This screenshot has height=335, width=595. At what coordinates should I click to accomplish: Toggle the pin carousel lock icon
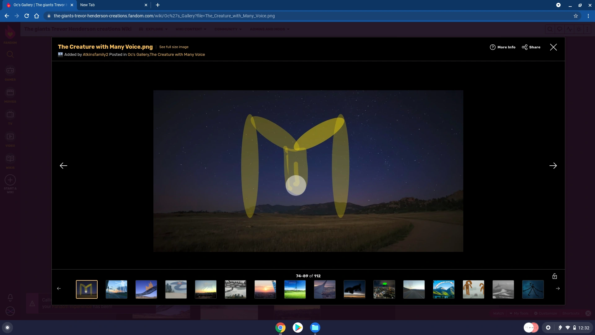coord(554,276)
